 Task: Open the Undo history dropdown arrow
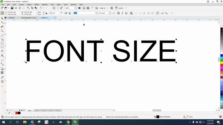pyautogui.click(x=44, y=8)
